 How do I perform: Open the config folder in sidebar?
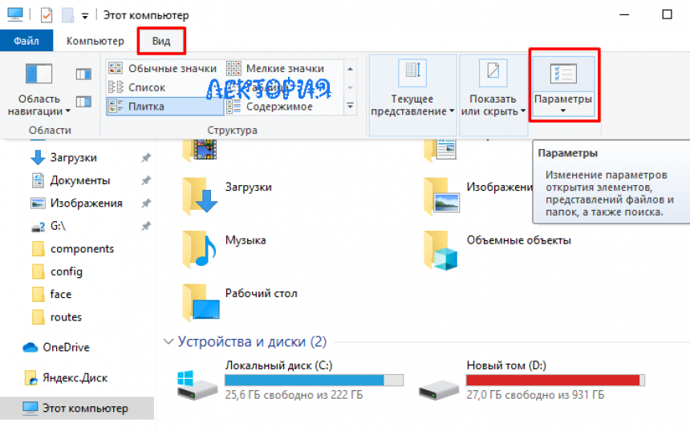coord(57,272)
